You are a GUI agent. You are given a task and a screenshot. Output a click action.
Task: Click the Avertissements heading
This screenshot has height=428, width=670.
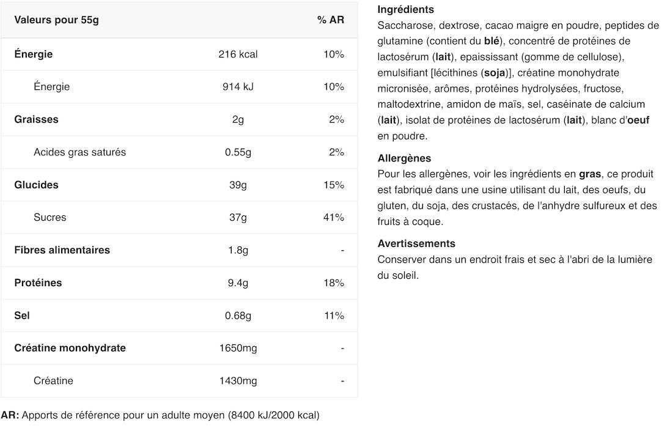point(416,244)
